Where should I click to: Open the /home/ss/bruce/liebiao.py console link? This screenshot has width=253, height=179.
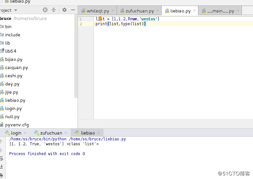tap(98, 139)
